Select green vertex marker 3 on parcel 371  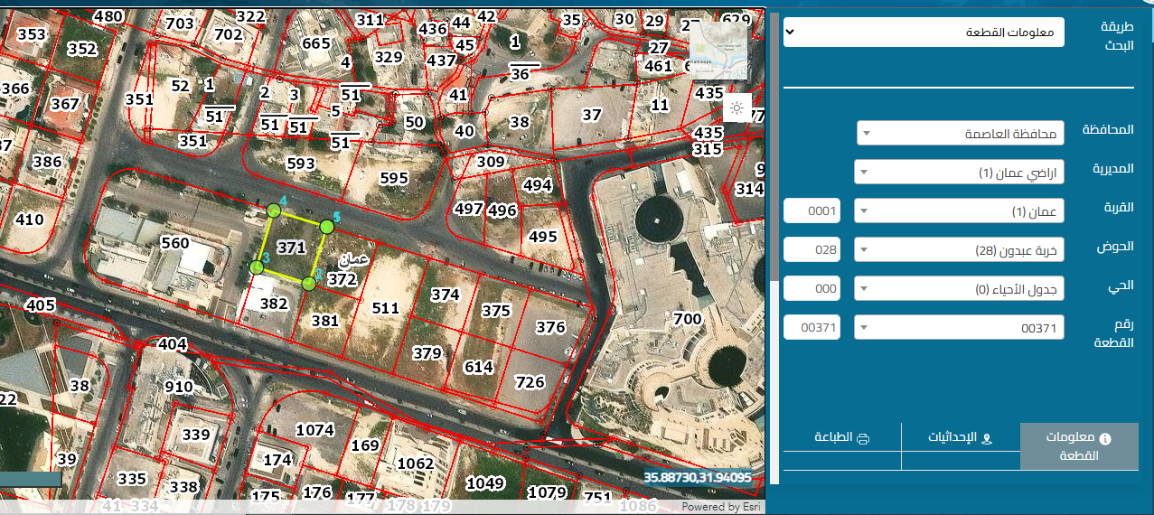click(x=257, y=267)
